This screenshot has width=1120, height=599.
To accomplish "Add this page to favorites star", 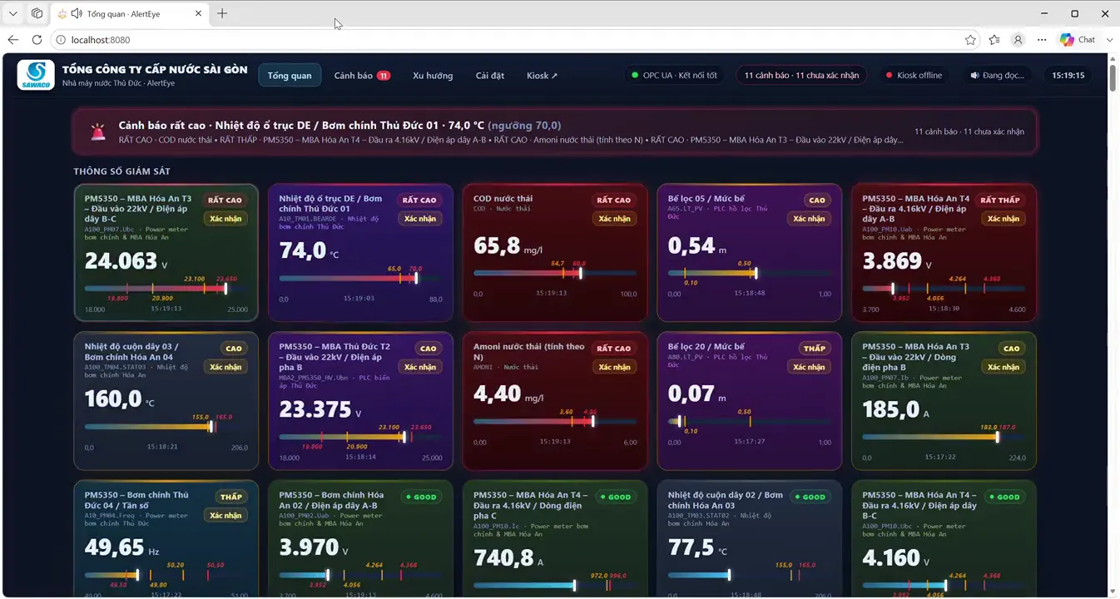I will tap(970, 40).
